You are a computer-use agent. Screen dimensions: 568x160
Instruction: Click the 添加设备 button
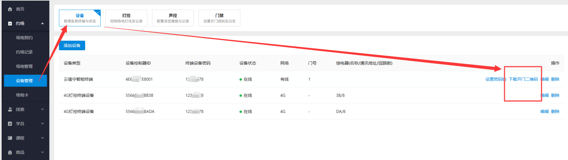72,45
